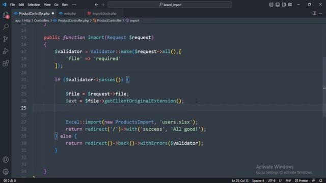
Task: Open the notifications bell icon
Action: [320, 180]
